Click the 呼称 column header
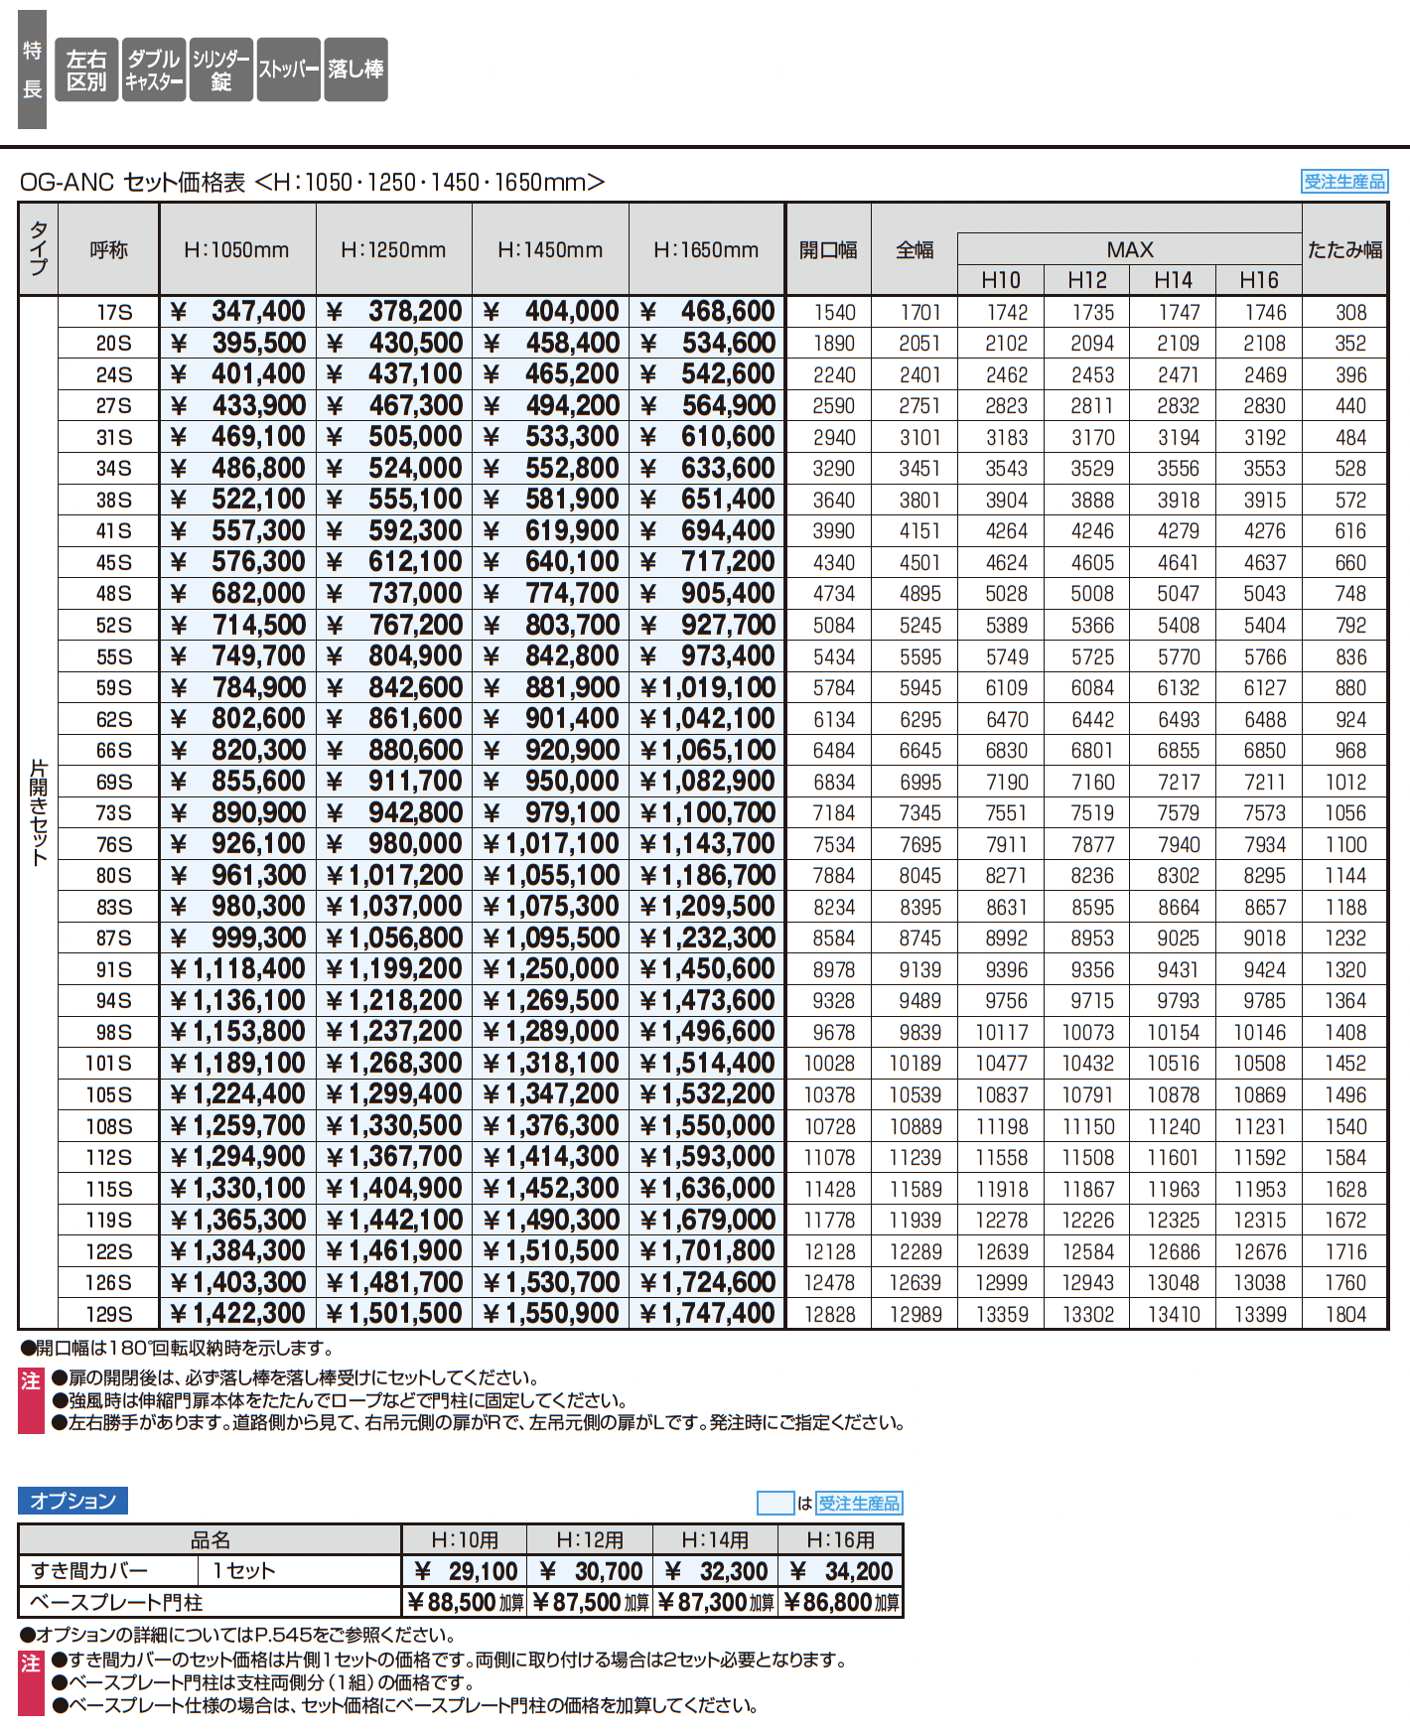Viewport: 1410px width, 1734px height. coord(108,250)
